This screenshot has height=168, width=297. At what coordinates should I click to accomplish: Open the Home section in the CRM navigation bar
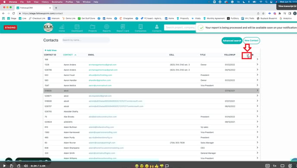(62, 28)
